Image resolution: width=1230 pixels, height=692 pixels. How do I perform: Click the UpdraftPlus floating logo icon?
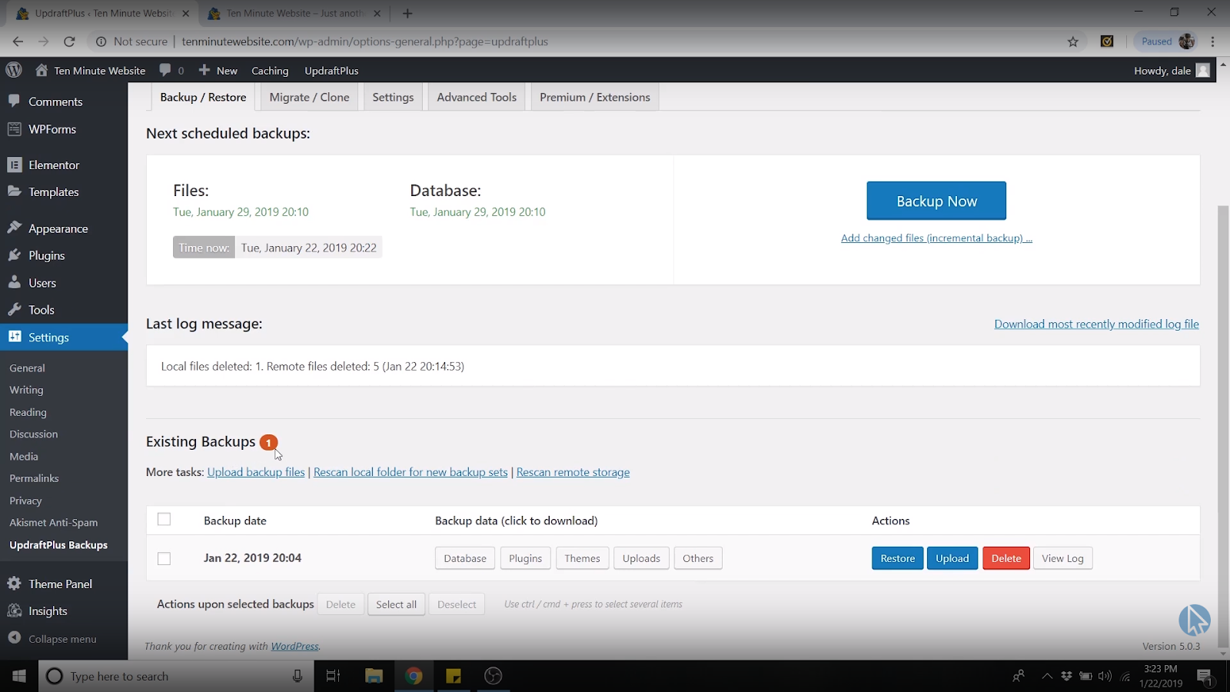1195,620
